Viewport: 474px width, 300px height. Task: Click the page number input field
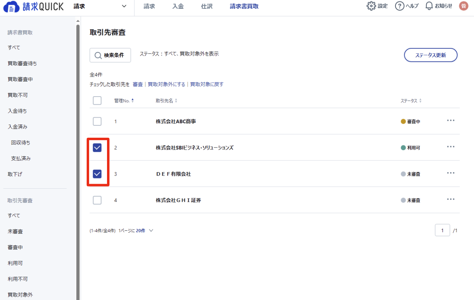[x=442, y=230]
